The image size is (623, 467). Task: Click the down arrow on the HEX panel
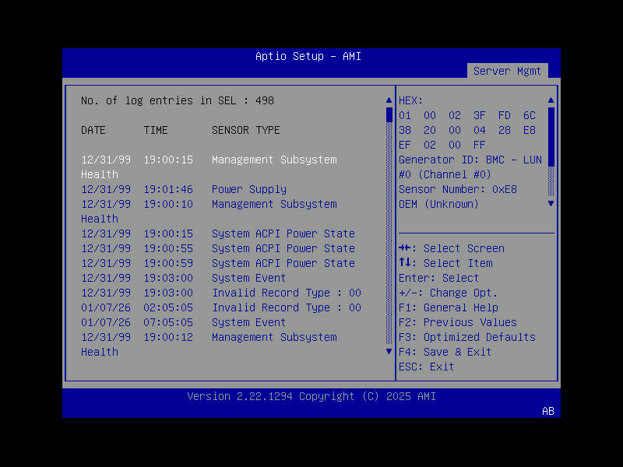click(x=551, y=204)
